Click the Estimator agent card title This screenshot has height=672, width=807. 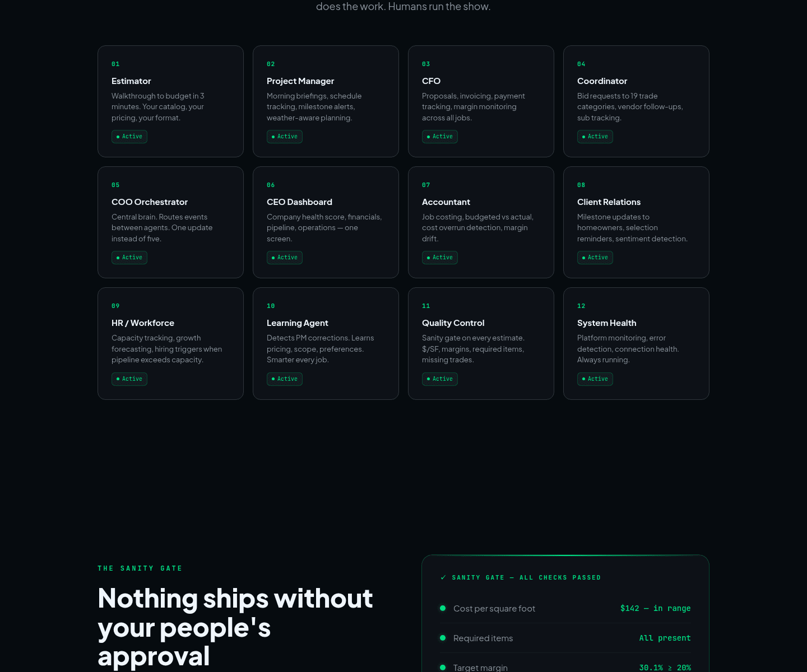[x=131, y=81]
